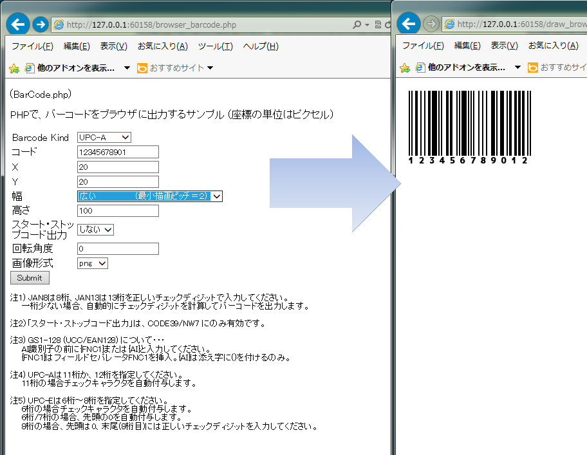Image resolution: width=587 pixels, height=455 pixels.
Task: Click the Submit button
Action: point(30,278)
